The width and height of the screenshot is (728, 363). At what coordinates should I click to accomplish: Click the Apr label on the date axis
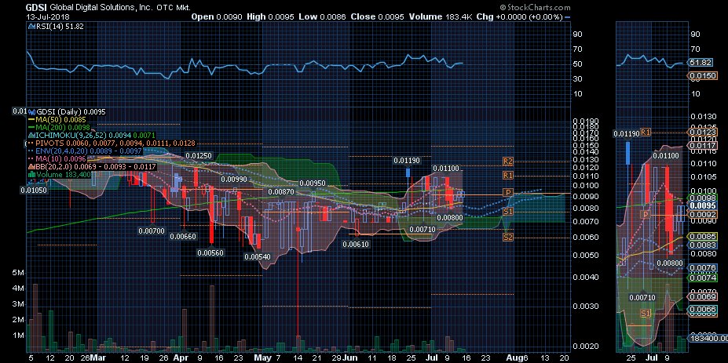pos(182,358)
